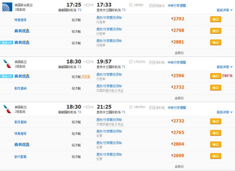Click the 大礼包 tag on ¥2596 fare
Screen dimensions: 235x171
(x=86, y=76)
